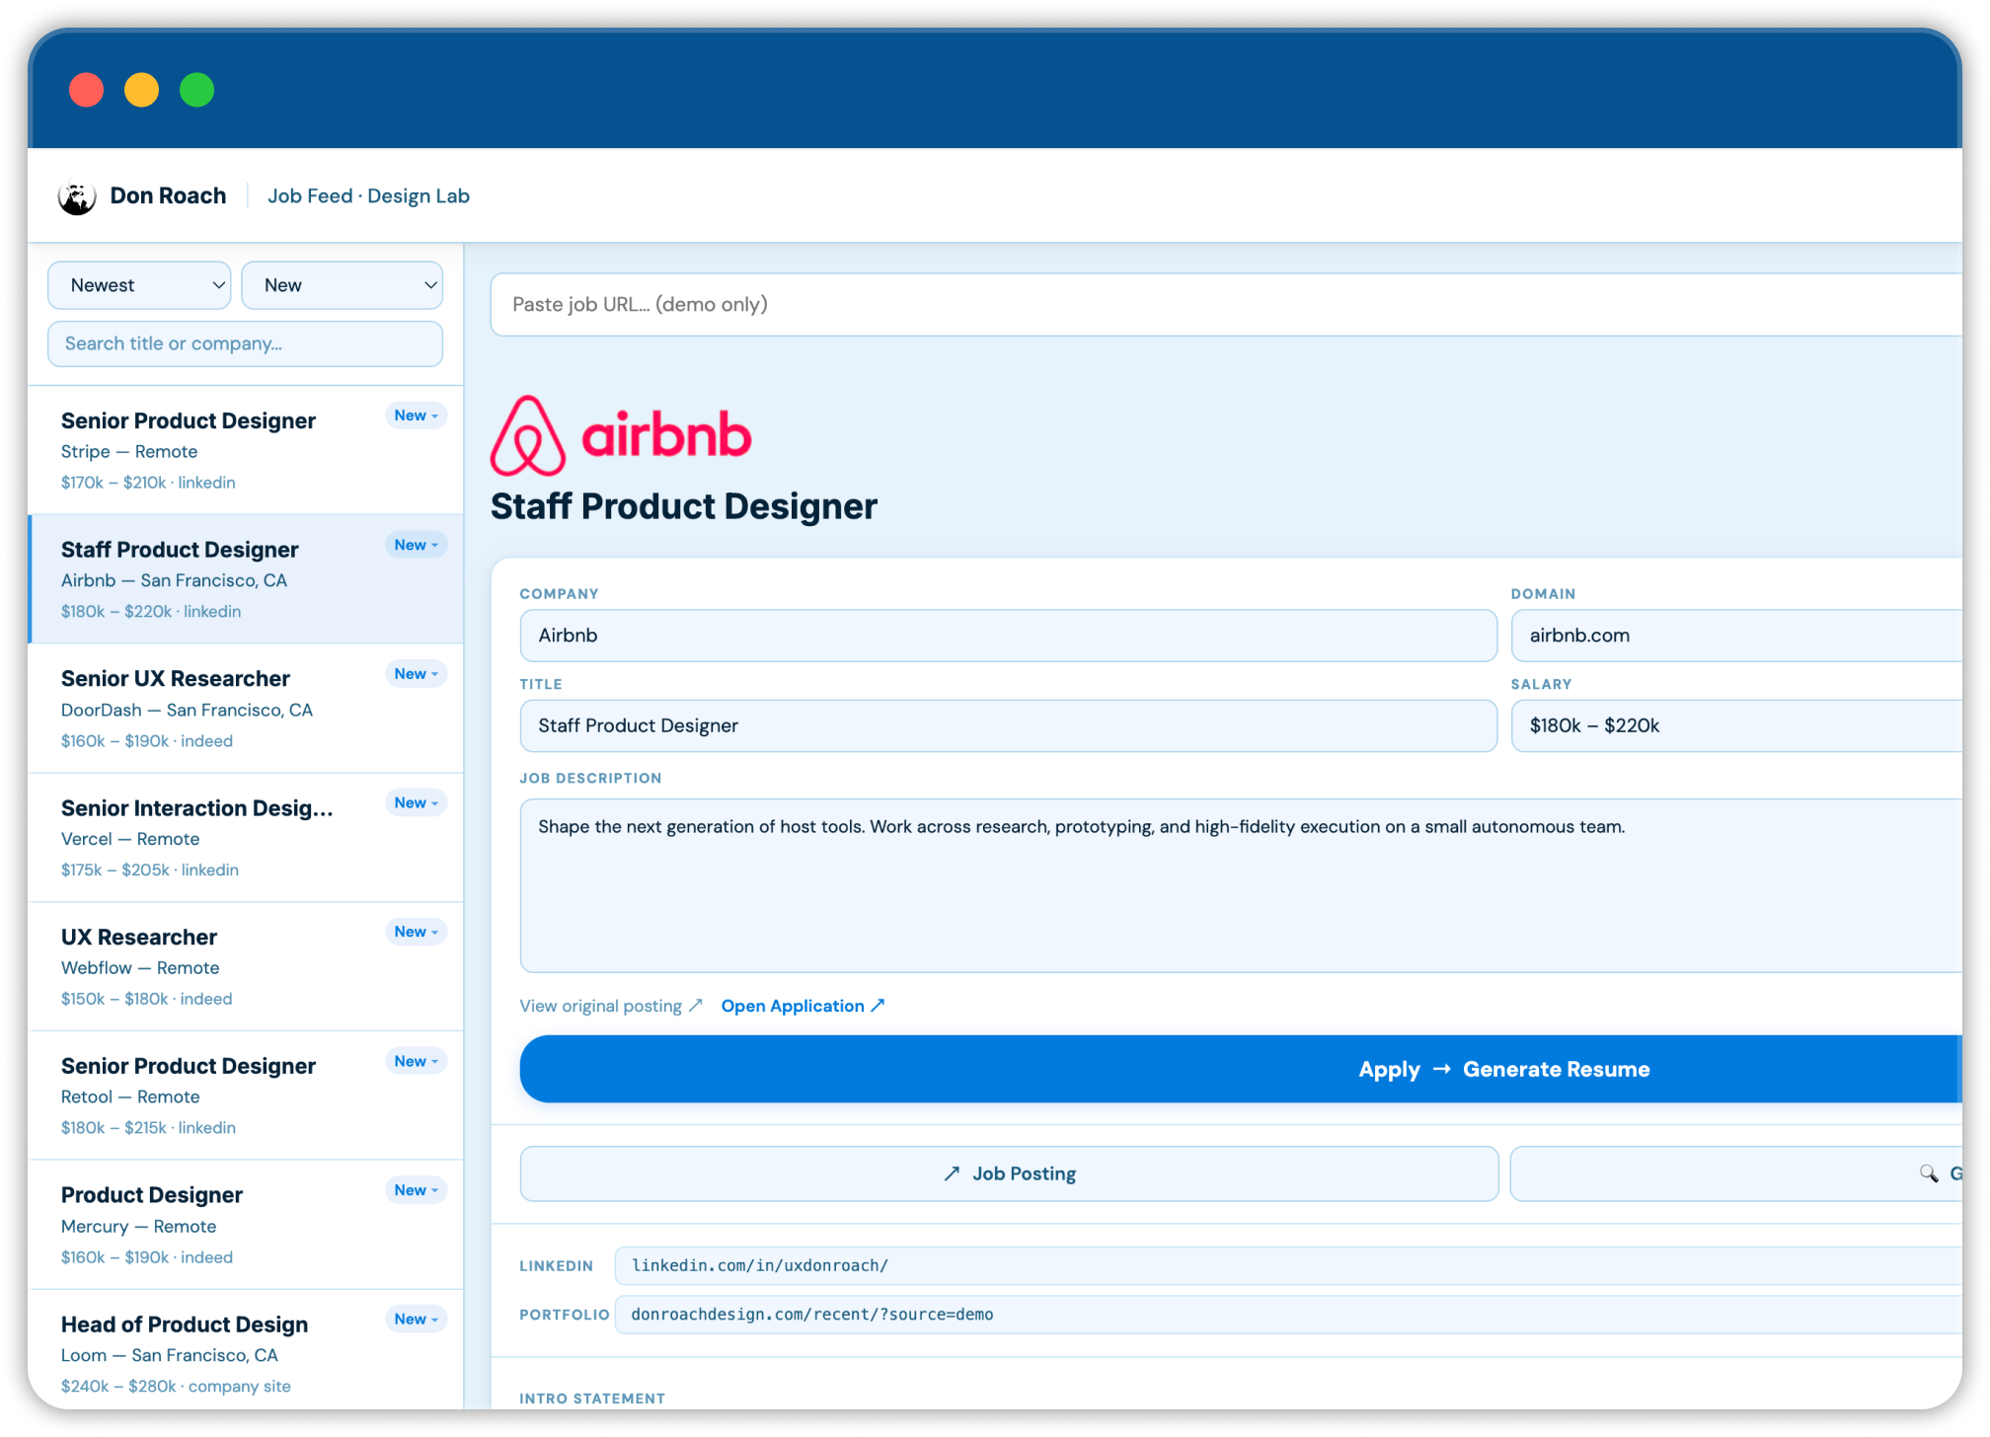Click the Airbnb logo

621,435
